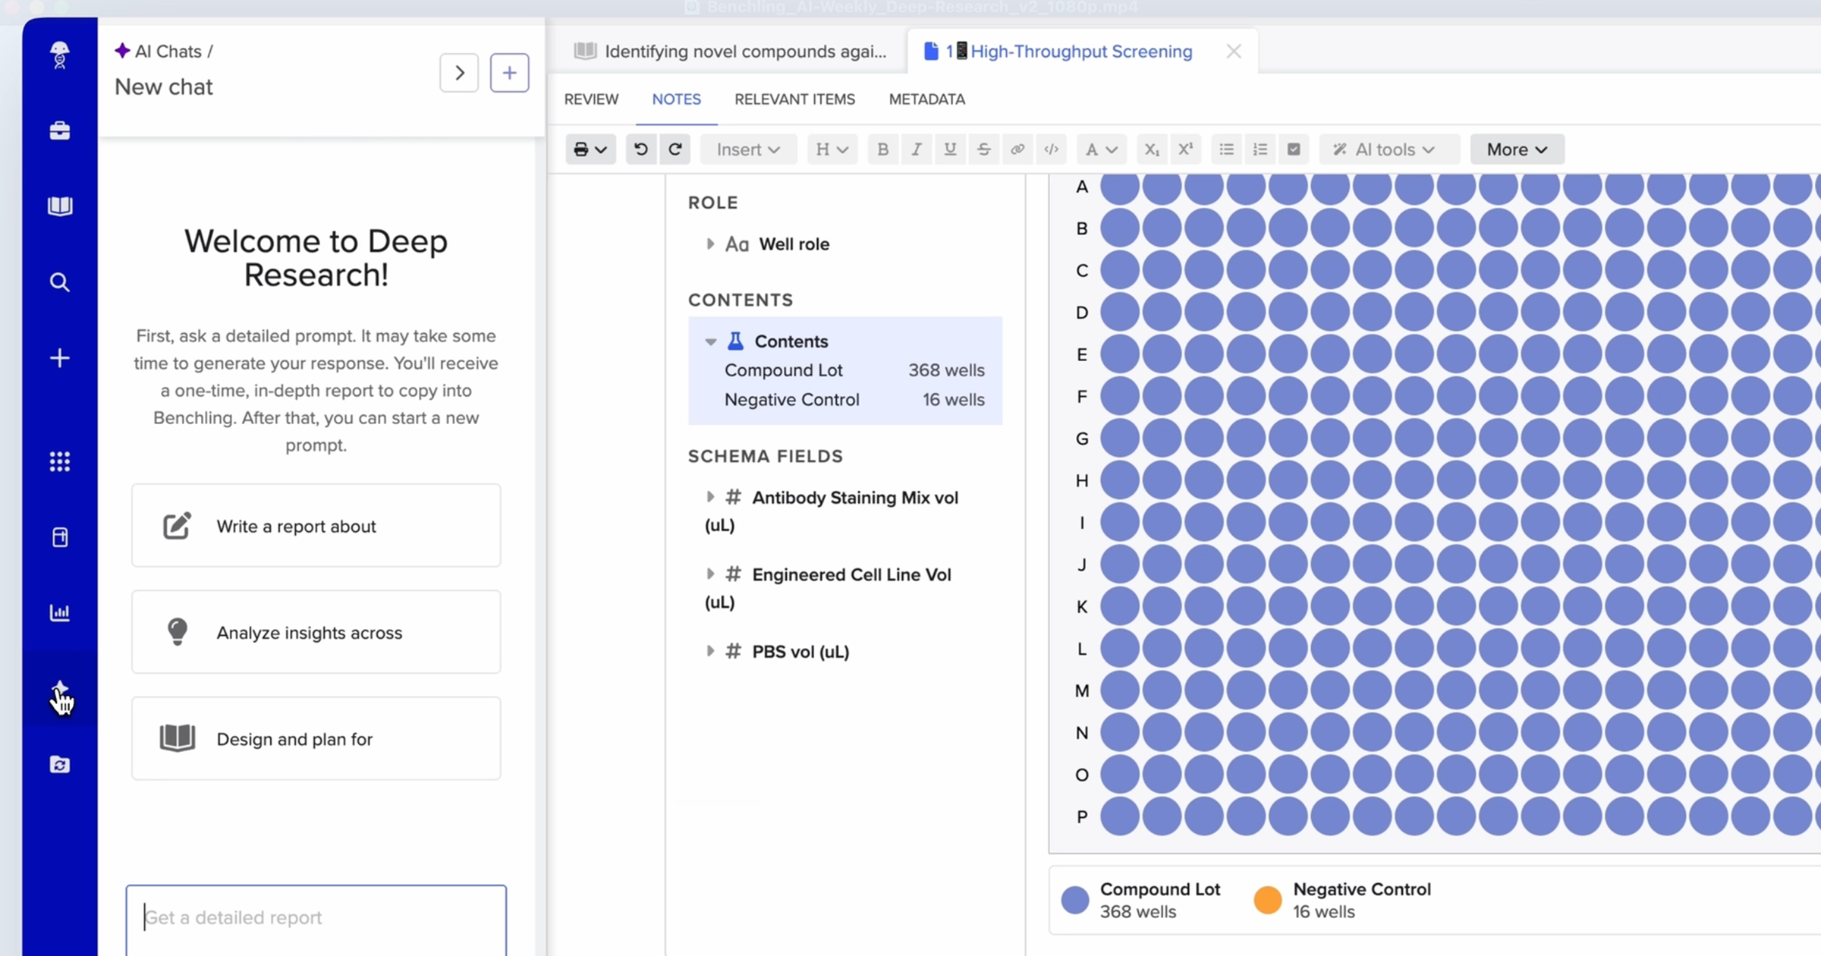1821x956 pixels.
Task: Choose the Analyze insights across prompt
Action: pyautogui.click(x=316, y=632)
